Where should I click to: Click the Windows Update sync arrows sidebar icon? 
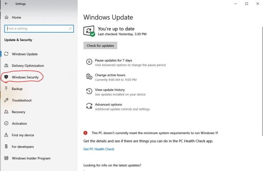(x=6, y=54)
